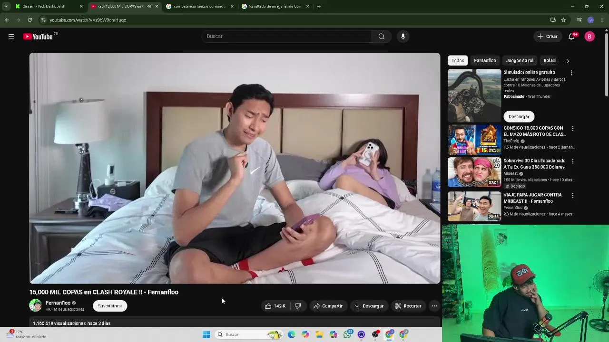609x342 pixels.
Task: Open MrBeast Sobrevive 30 Días thumbnail
Action: pyautogui.click(x=474, y=172)
